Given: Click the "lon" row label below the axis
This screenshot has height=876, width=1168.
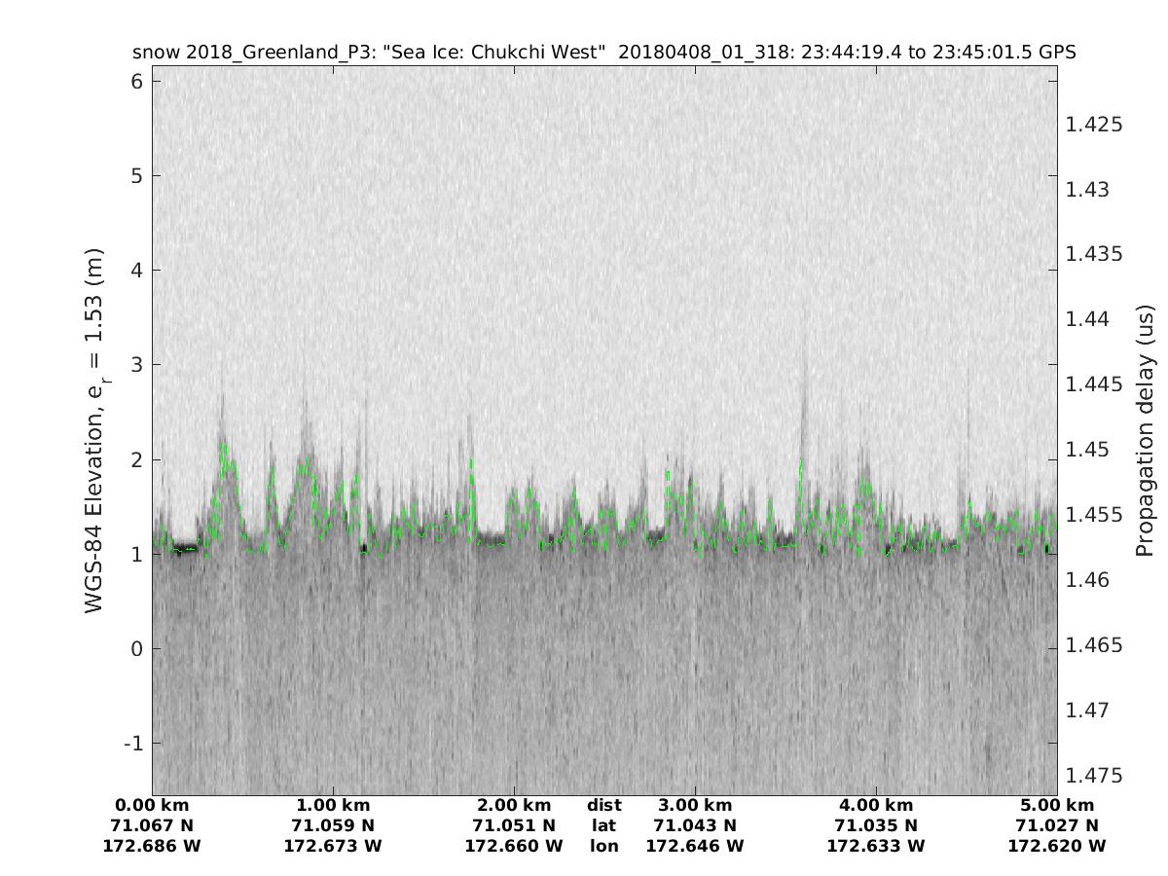Looking at the screenshot, I should pos(604,846).
